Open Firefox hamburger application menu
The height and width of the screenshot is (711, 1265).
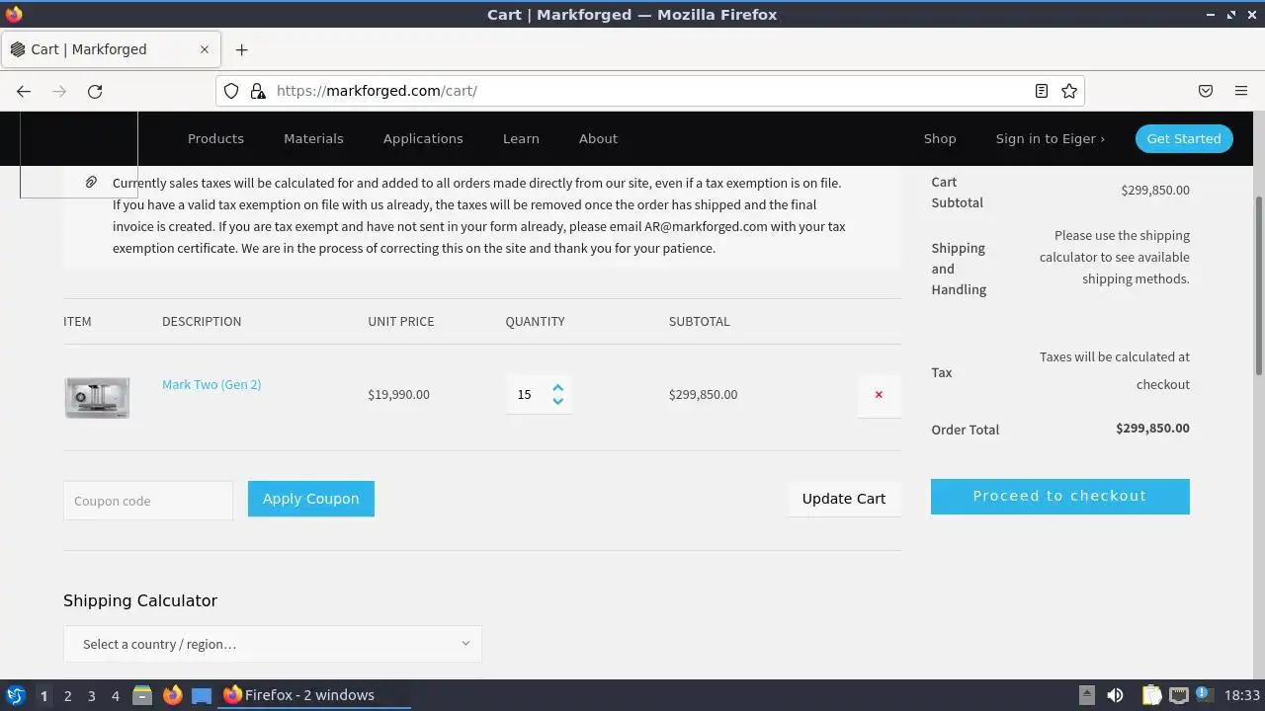pos(1241,91)
